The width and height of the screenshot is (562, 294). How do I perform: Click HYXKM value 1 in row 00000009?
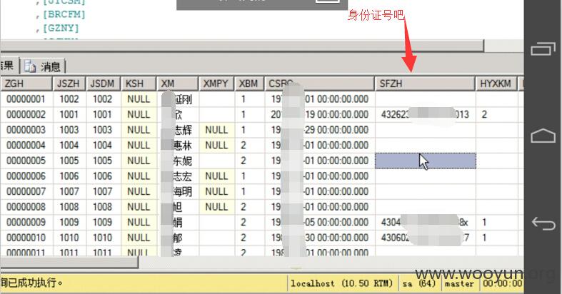click(x=497, y=223)
